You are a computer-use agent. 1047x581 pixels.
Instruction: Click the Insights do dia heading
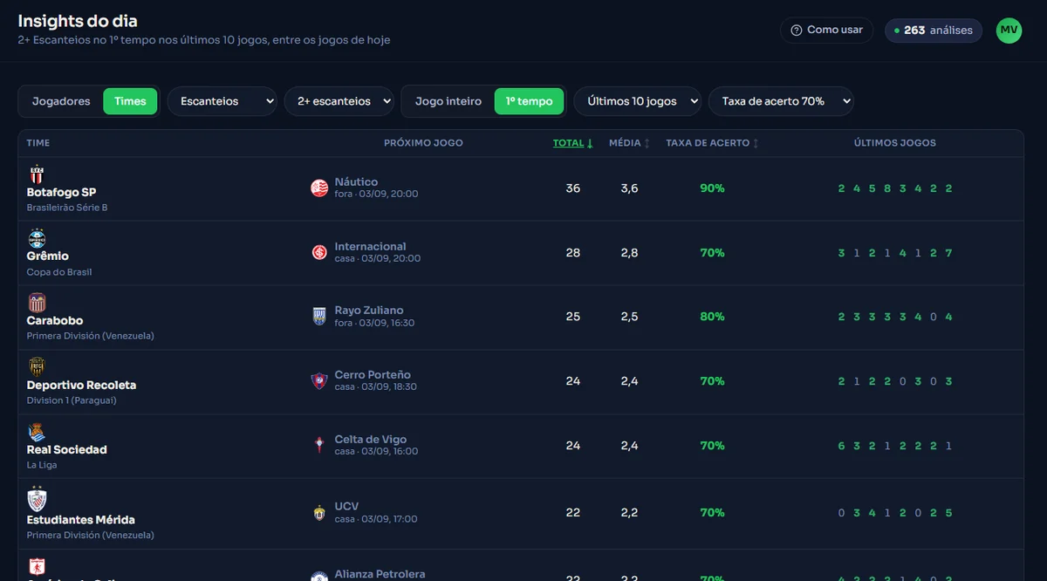point(78,21)
